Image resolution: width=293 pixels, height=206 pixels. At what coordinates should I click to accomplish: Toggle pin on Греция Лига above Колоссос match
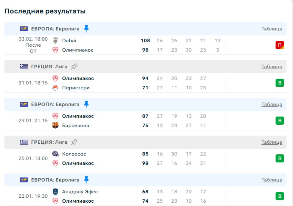pos(74,142)
